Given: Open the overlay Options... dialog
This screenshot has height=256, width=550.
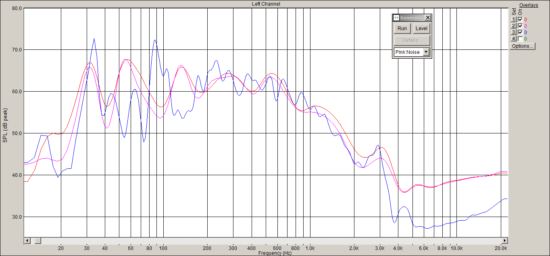Looking at the screenshot, I should tap(523, 46).
